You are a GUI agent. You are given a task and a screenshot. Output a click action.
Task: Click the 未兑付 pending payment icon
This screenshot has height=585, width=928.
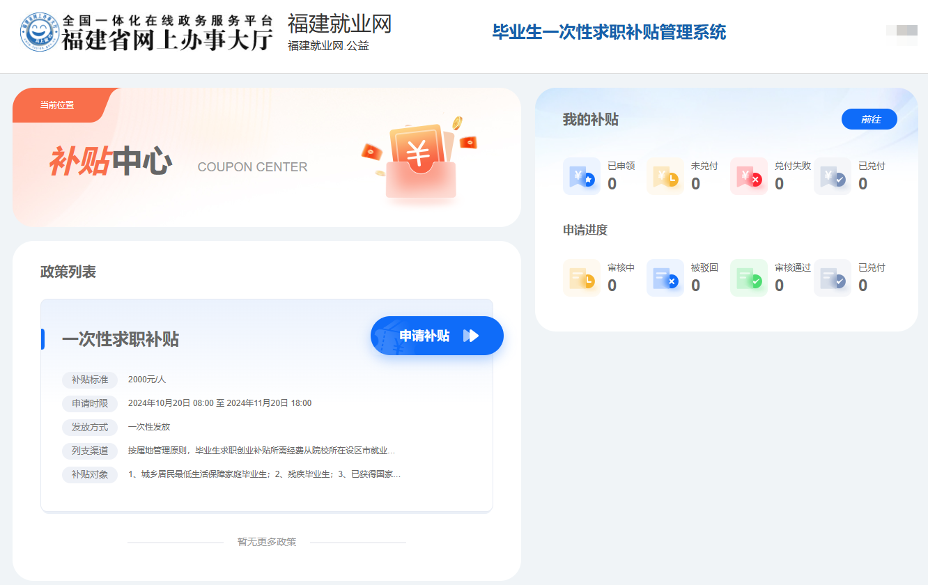665,176
